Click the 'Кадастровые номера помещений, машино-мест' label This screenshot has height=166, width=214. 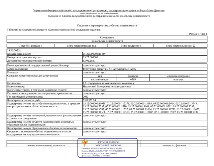(x=44, y=117)
